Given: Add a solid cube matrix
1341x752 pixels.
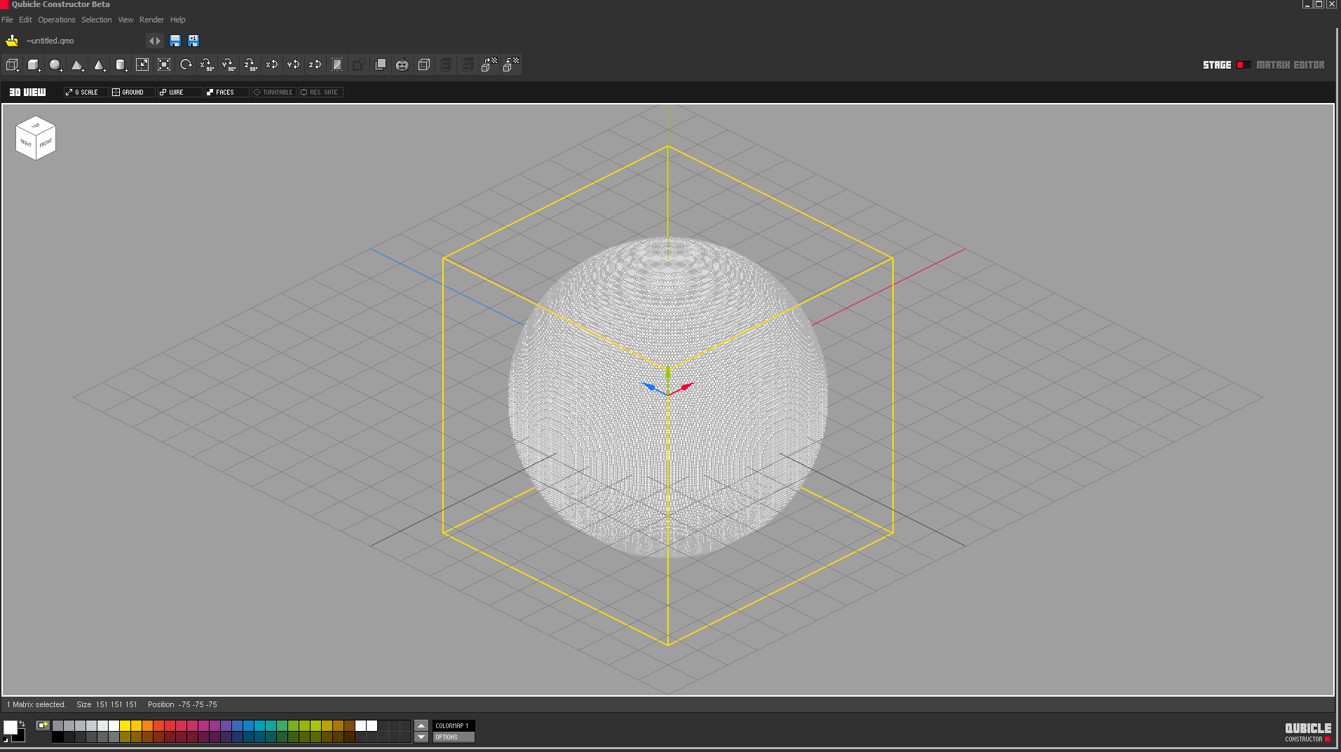Looking at the screenshot, I should [34, 65].
